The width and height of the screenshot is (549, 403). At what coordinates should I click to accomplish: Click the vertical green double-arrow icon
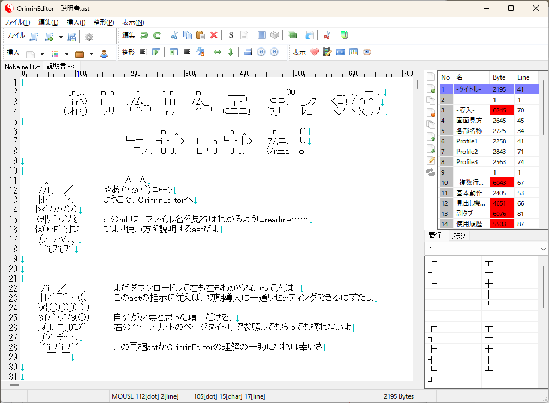(x=231, y=52)
